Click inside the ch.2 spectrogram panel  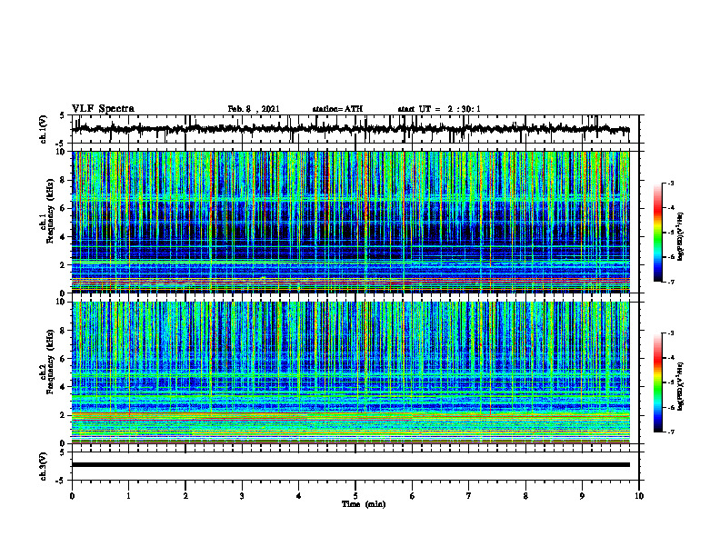click(x=350, y=372)
